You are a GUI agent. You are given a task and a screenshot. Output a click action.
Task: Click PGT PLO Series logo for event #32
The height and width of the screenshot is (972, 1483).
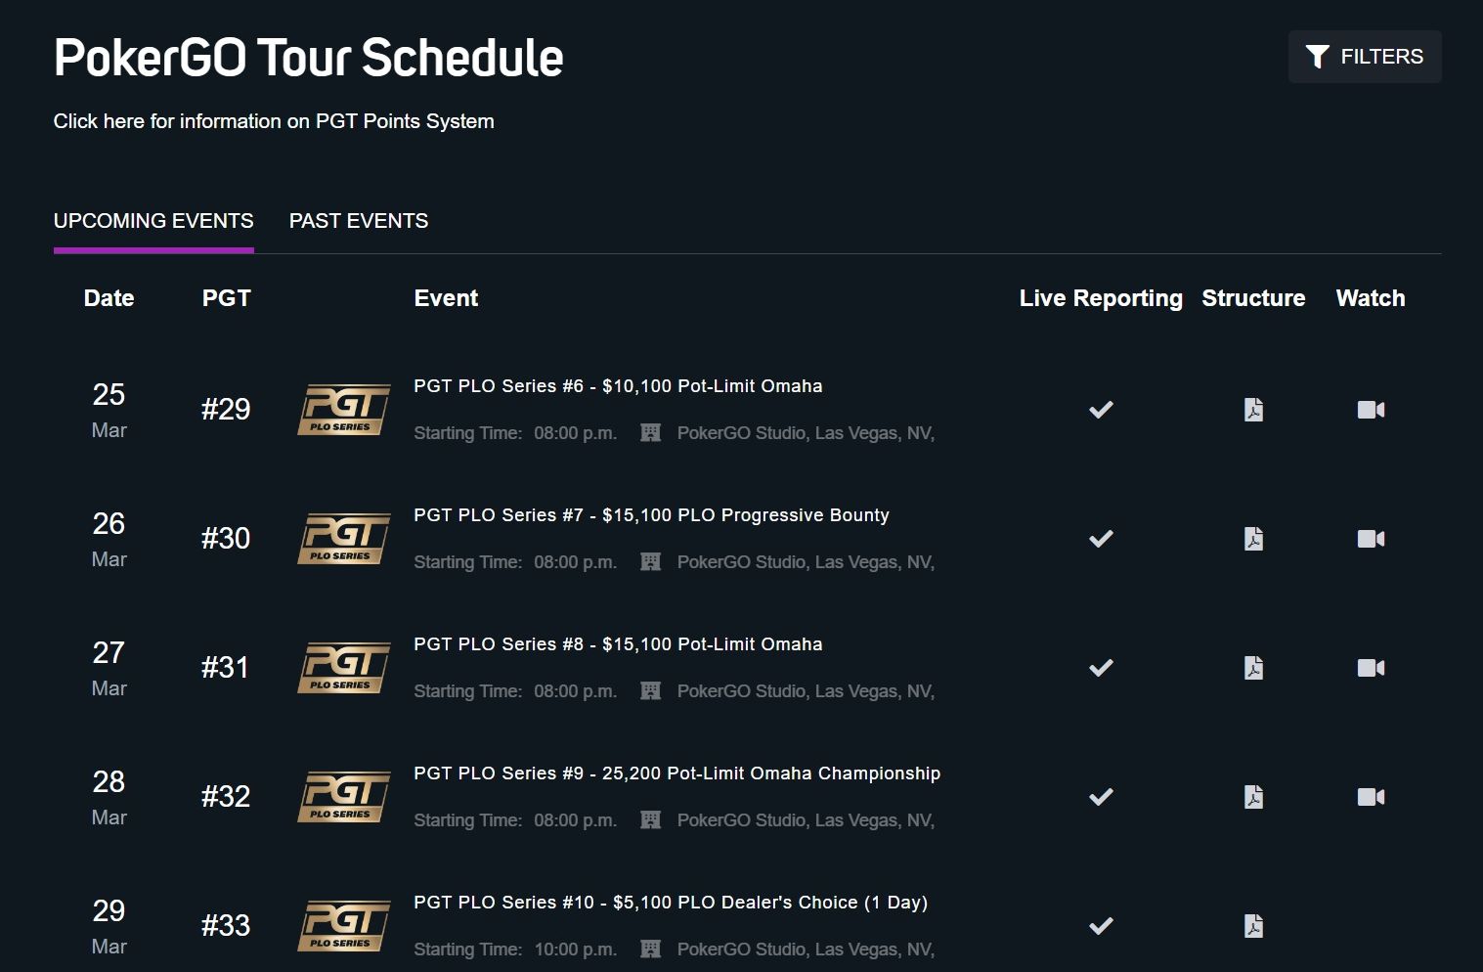pos(343,797)
